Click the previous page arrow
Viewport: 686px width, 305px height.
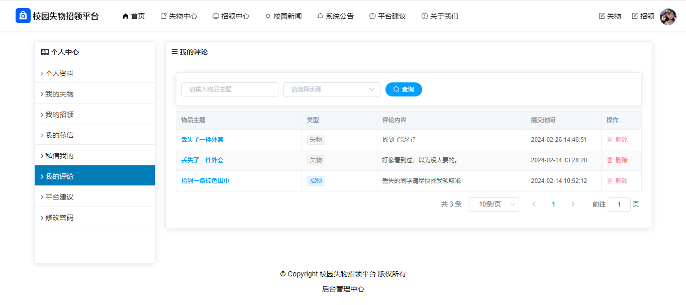534,205
